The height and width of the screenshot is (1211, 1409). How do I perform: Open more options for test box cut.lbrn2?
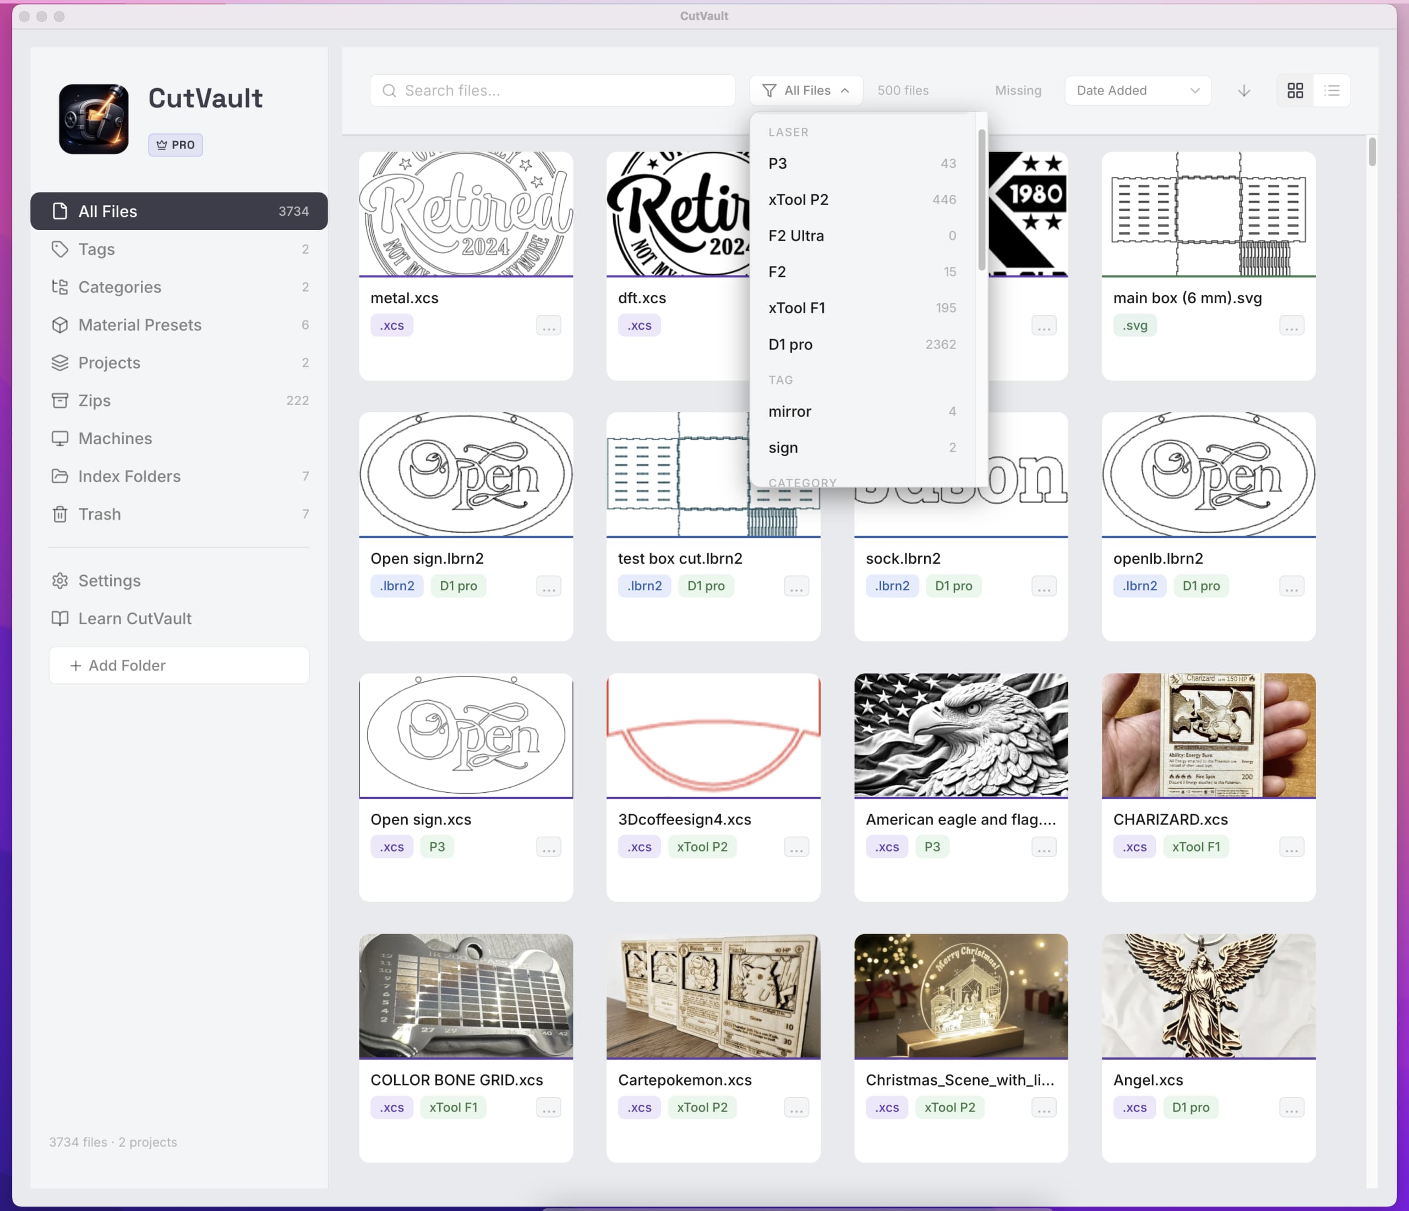click(x=796, y=586)
